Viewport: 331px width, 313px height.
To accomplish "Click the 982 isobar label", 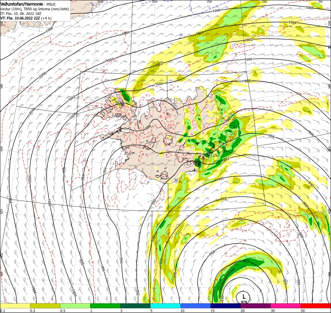I will [x=246, y=261].
